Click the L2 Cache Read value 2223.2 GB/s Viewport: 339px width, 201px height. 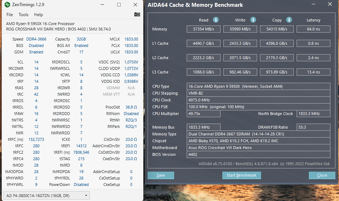[x=204, y=58]
